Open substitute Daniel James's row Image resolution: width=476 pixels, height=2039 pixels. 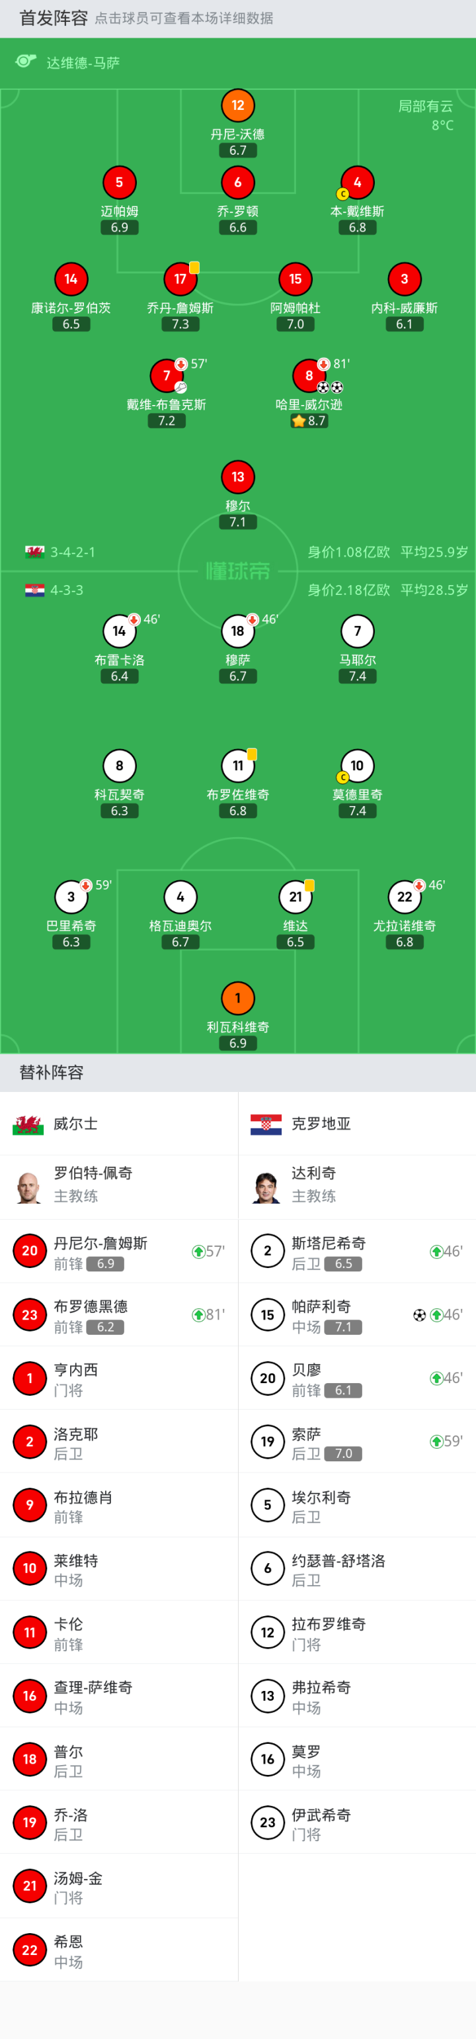[118, 1251]
